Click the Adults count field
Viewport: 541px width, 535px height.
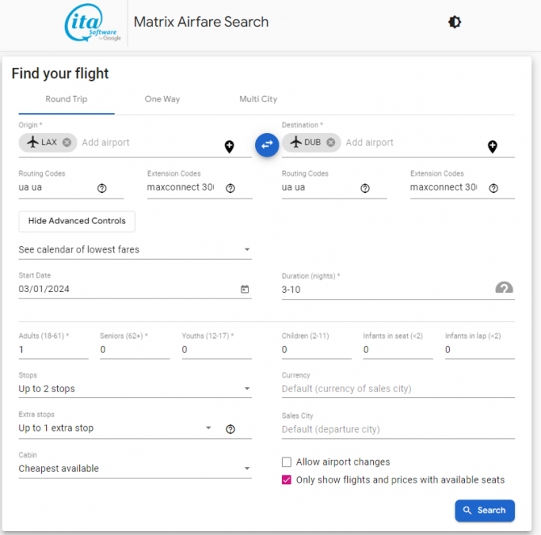tap(53, 349)
